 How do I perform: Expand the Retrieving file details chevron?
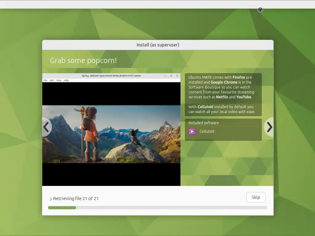coord(51,199)
